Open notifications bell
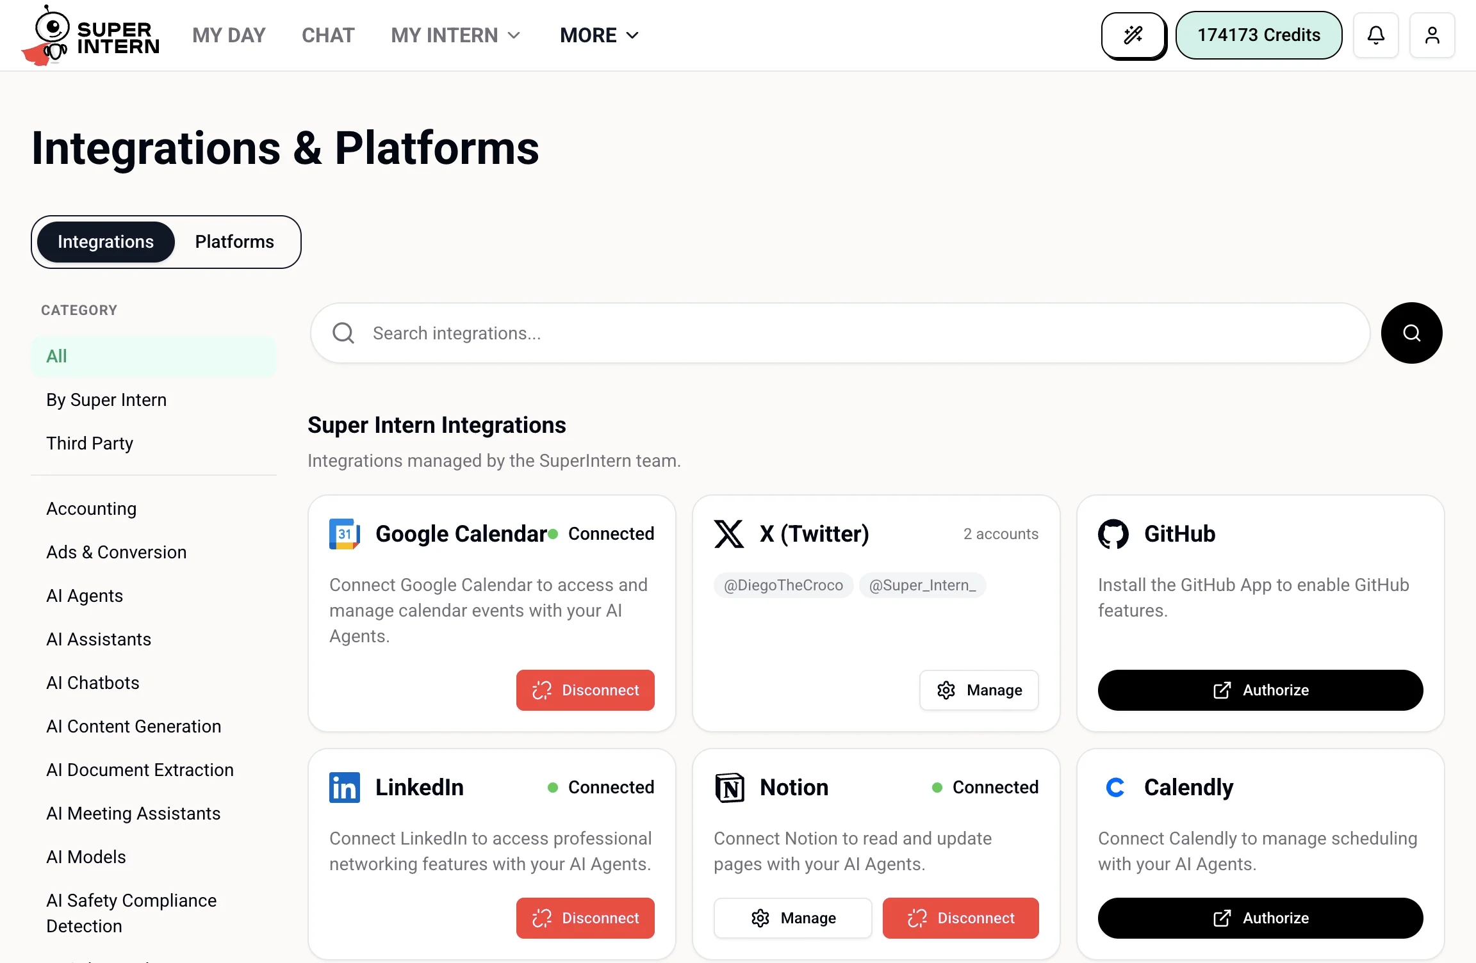The width and height of the screenshot is (1476, 963). coord(1376,35)
